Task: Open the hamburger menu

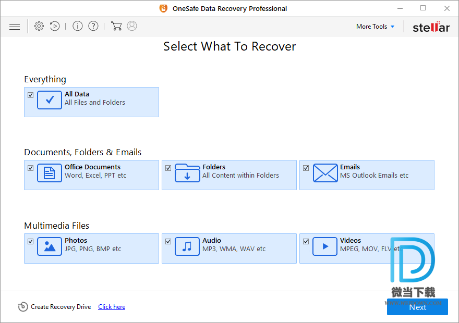Action: coord(15,27)
